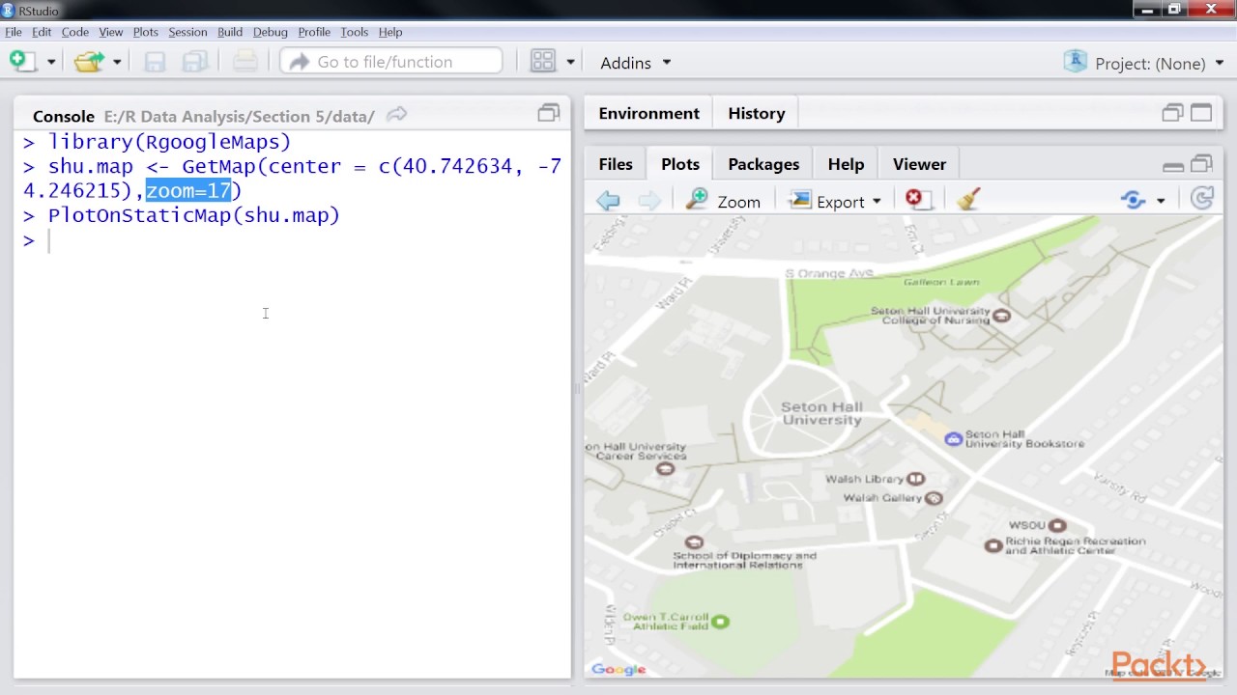
Task: Click the New File icon
Action: coord(22,62)
